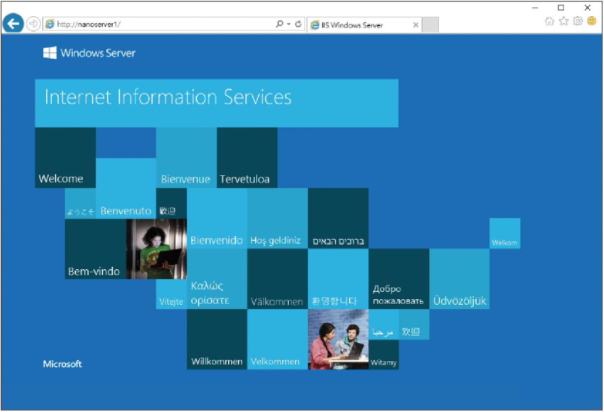Click the Bienvenue tile
This screenshot has height=412, width=604.
pyautogui.click(x=186, y=158)
